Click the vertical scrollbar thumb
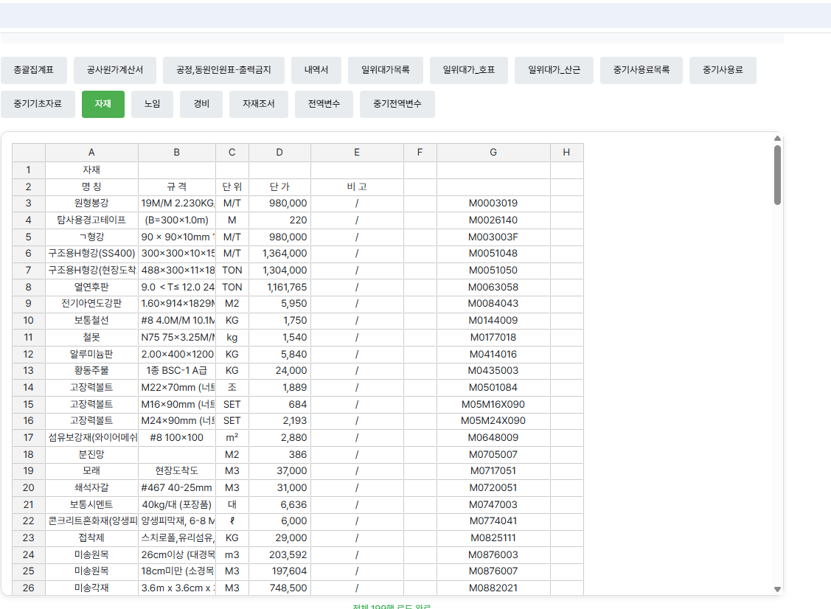Image resolution: width=831 pixels, height=609 pixels. point(777,175)
